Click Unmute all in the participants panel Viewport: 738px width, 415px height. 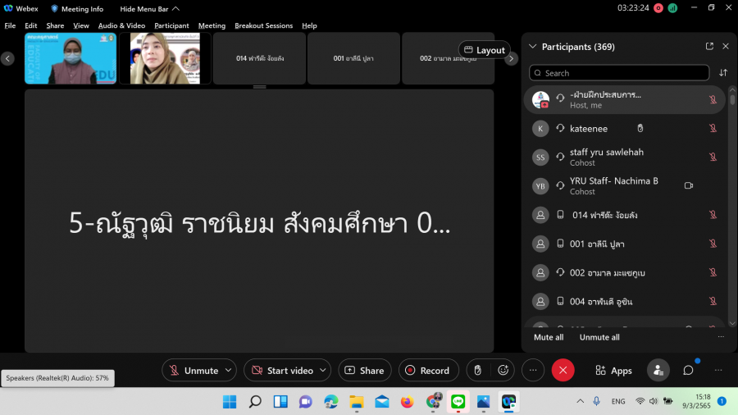[x=599, y=337]
